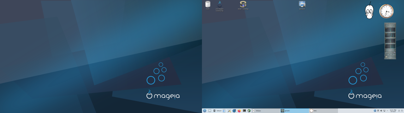This screenshot has width=404, height=113.
Task: Switch to the DGEyes taskbar entry
Action: (x=266, y=111)
